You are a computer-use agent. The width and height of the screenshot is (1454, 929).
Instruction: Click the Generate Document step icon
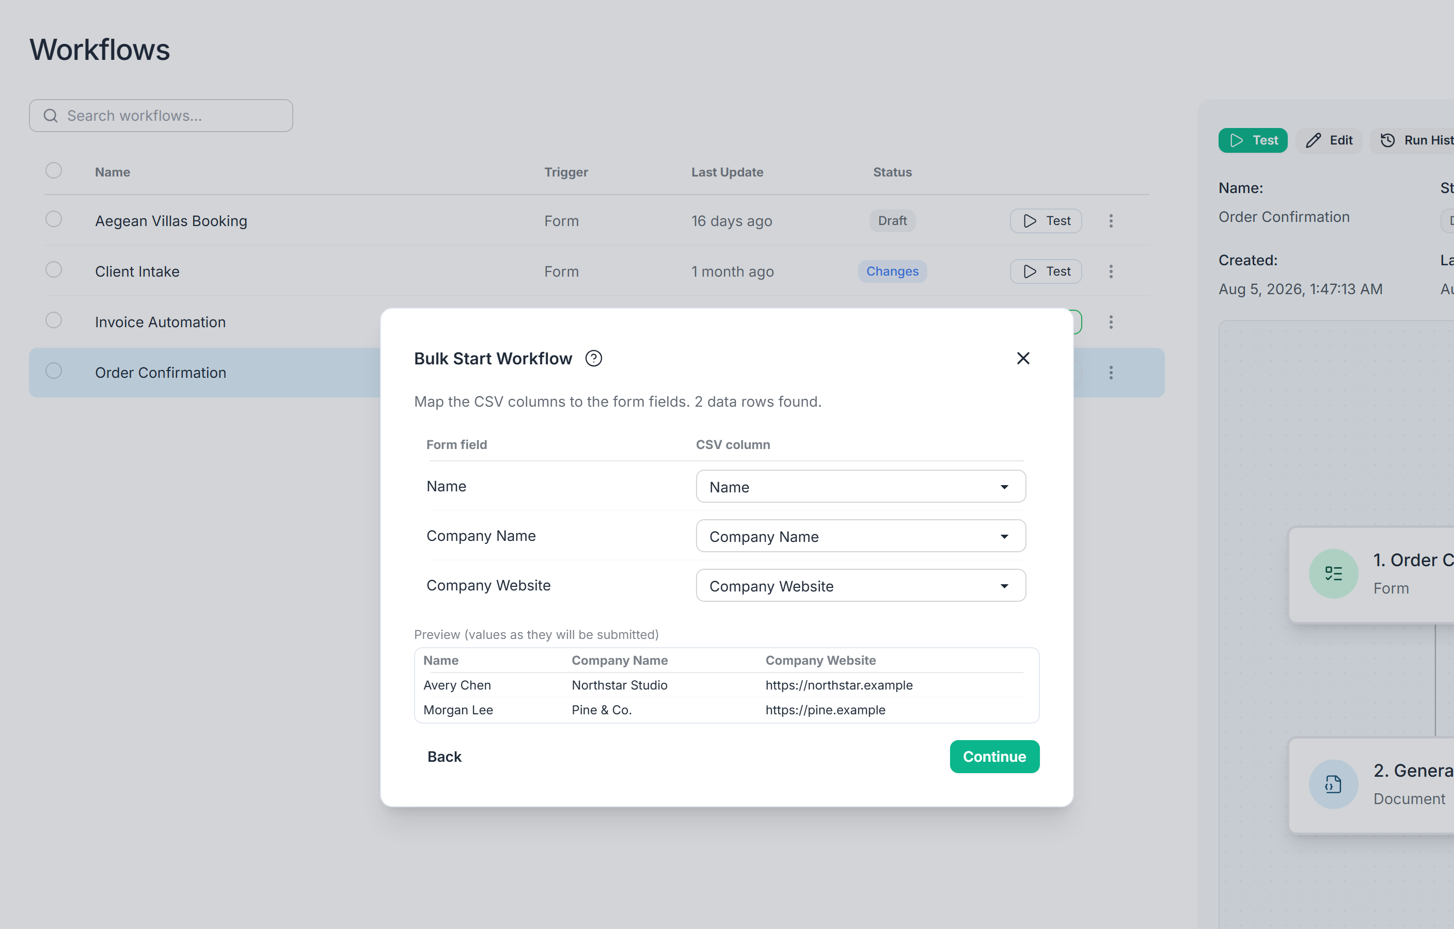[x=1333, y=784]
